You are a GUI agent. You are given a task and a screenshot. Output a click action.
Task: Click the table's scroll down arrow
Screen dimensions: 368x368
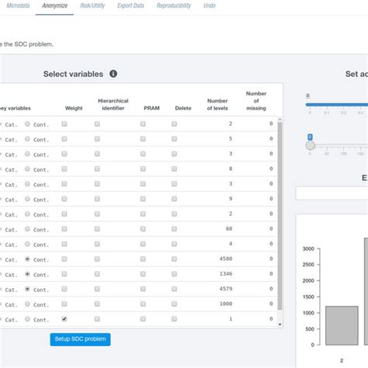tap(279, 325)
